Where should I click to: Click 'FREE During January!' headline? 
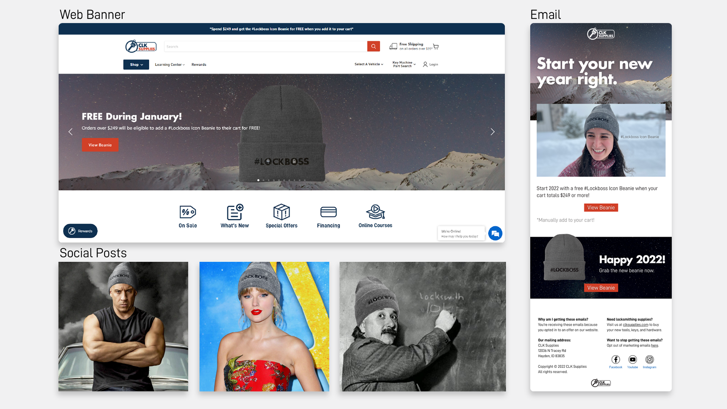tap(132, 116)
